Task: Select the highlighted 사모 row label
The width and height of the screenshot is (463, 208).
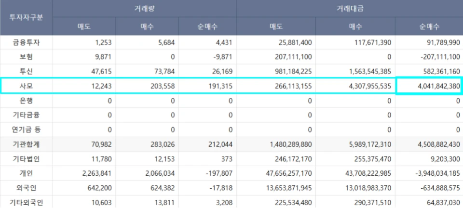Action: (26, 86)
